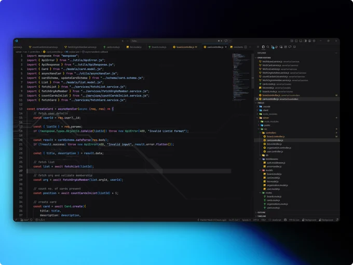This screenshot has height=265, width=353.
Task: Switch to the countCardsInList.service.js tab
Action: [x=44, y=47]
